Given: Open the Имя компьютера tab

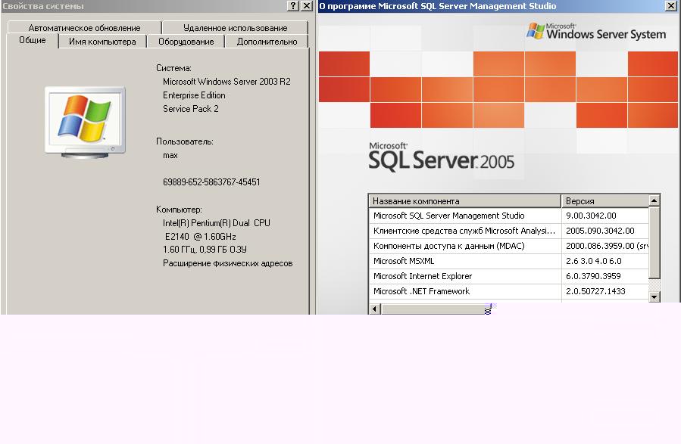Looking at the screenshot, I should click(x=102, y=42).
